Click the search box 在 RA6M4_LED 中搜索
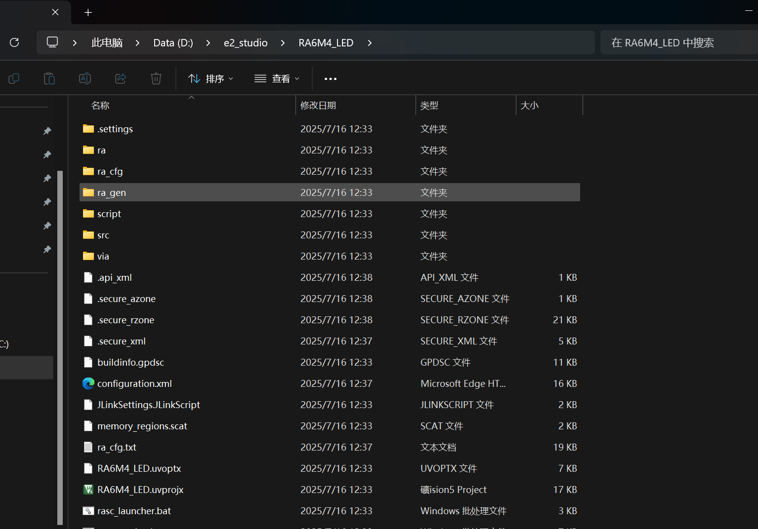758x529 pixels. click(679, 42)
